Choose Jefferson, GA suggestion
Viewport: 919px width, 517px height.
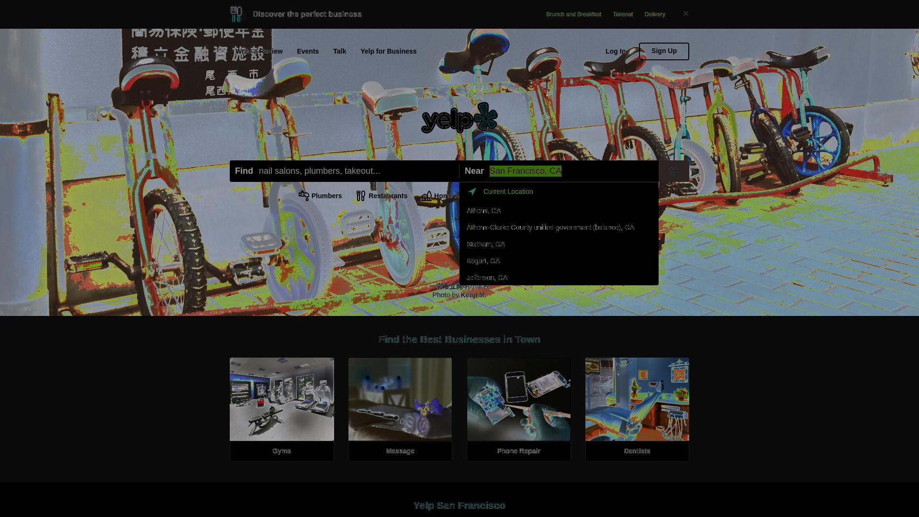[559, 278]
